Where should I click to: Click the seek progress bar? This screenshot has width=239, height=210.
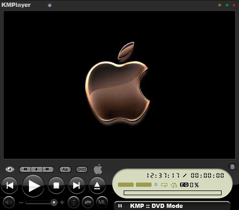173,193
